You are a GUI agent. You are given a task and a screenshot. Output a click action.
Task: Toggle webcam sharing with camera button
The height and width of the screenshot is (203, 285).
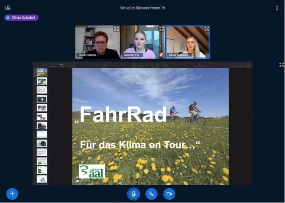[x=169, y=194]
